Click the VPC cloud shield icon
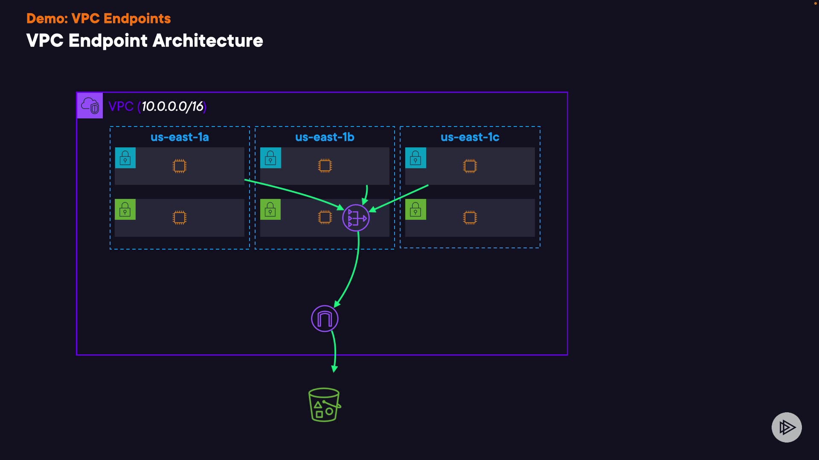 point(90,106)
